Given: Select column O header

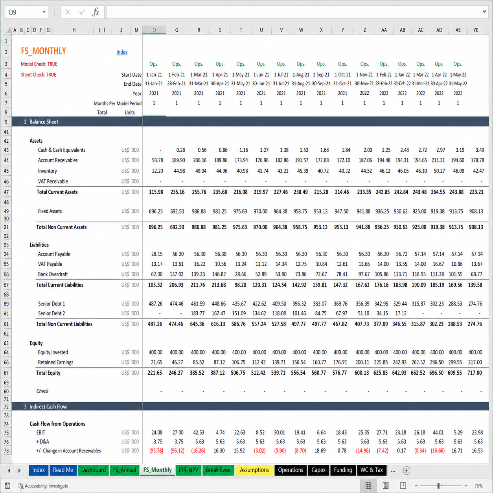Looking at the screenshot, I should pos(154,30).
